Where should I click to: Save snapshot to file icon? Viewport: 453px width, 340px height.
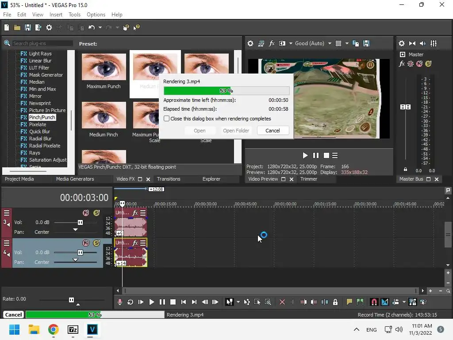[366, 43]
